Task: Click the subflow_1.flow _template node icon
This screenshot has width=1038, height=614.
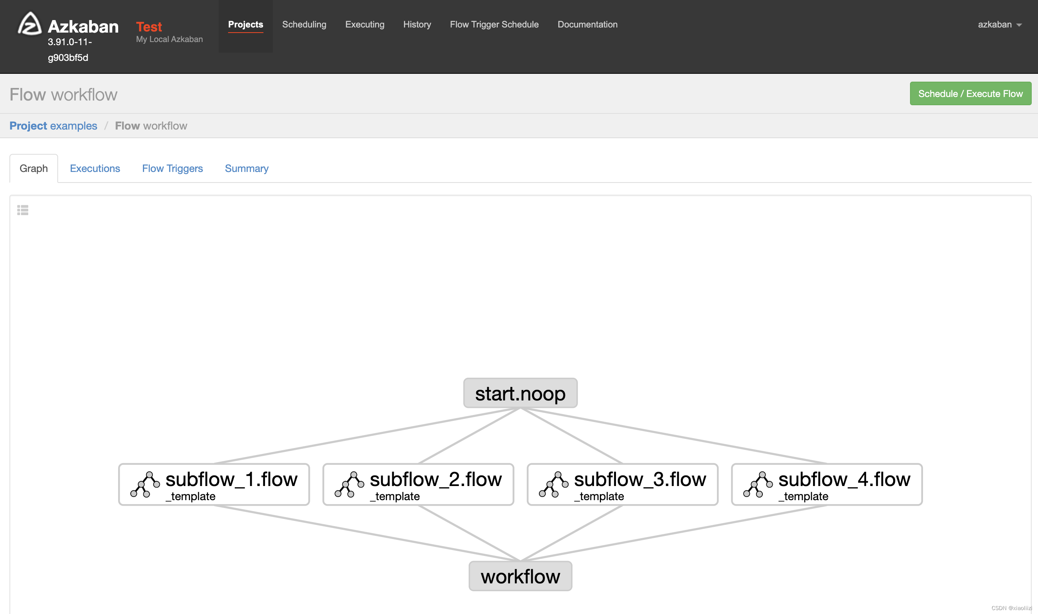Action: pos(144,484)
